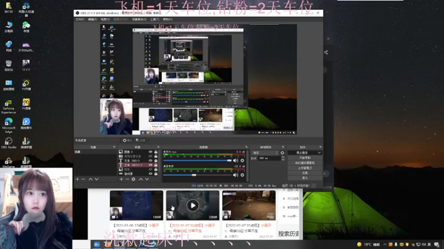Move the scene down in the Scenes list
The width and height of the screenshot is (444, 249).
97,179
